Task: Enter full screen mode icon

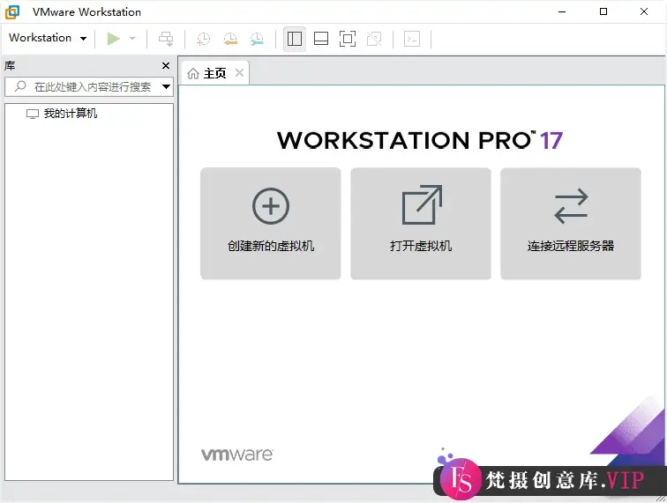Action: tap(348, 39)
